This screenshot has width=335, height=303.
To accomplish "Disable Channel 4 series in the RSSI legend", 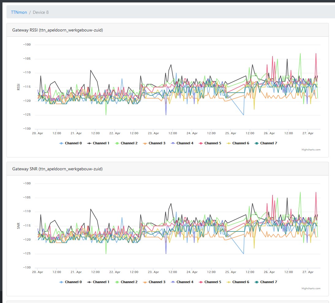I will click(x=182, y=143).
